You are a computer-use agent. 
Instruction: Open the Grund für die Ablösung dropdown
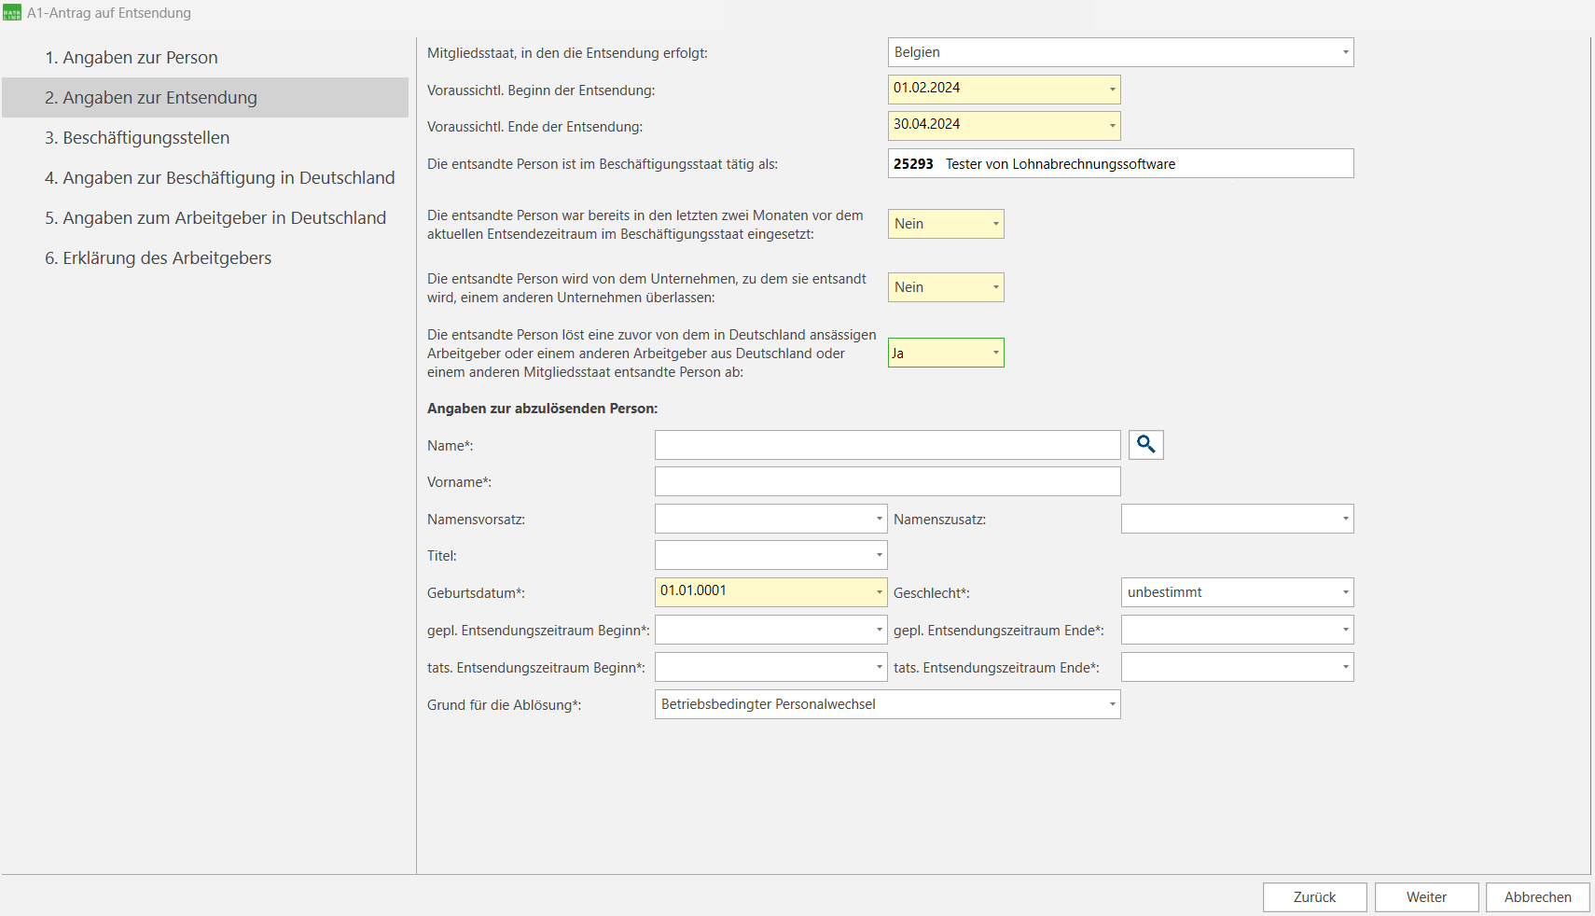point(1112,704)
